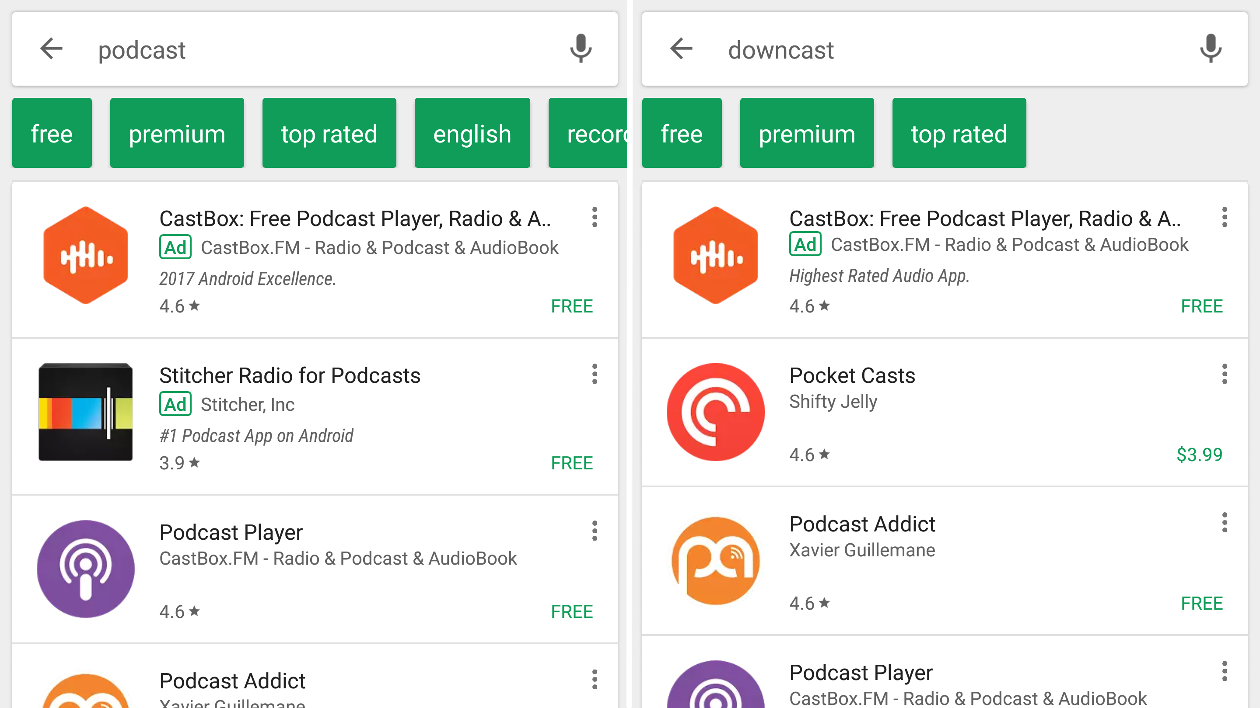Select the 'top rated' filter tab left
The image size is (1260, 708).
[x=330, y=132]
